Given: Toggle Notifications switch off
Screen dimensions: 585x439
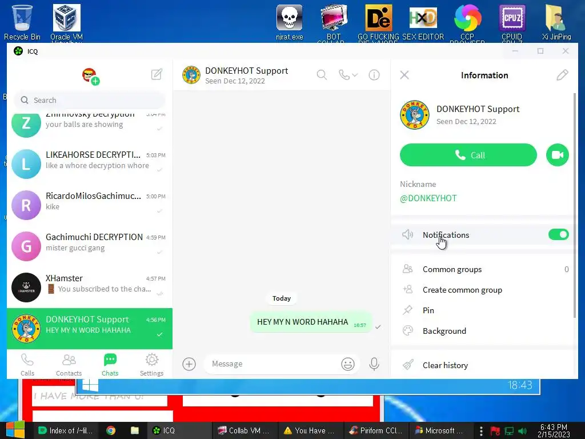Looking at the screenshot, I should point(559,234).
